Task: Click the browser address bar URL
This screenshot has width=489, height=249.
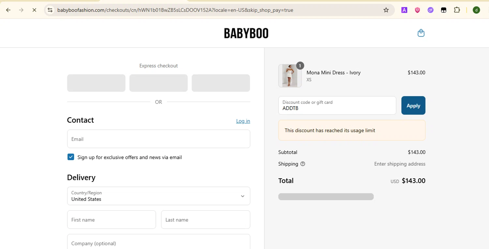Action: [x=175, y=10]
